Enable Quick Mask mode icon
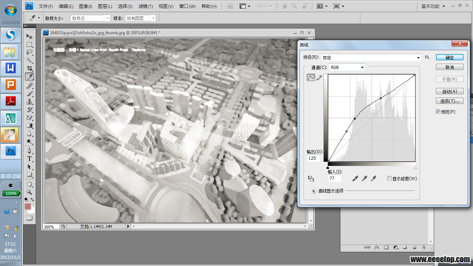 [x=29, y=218]
